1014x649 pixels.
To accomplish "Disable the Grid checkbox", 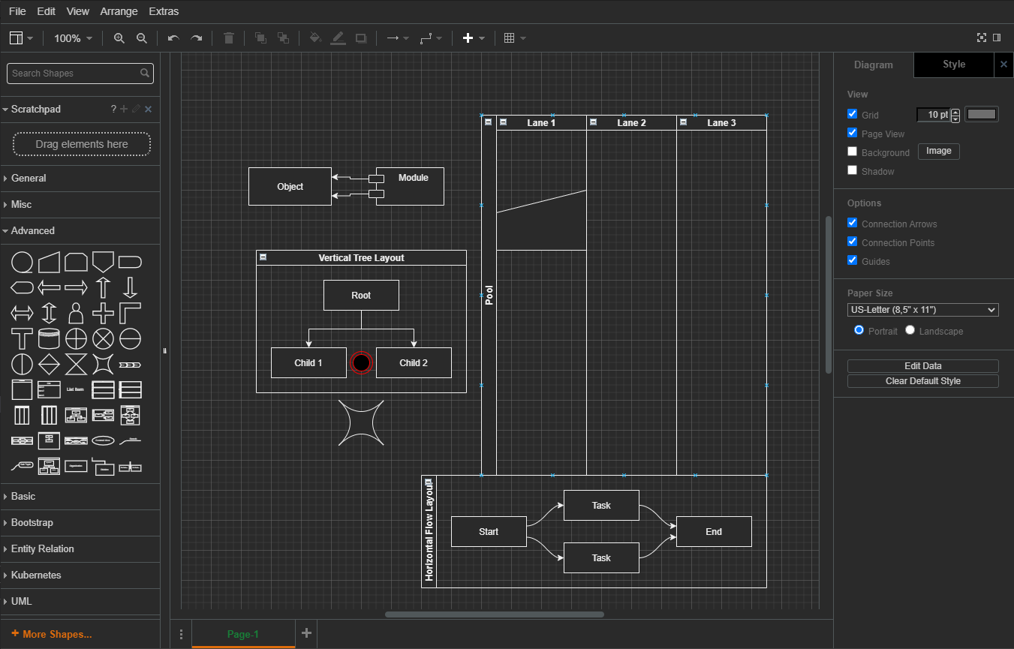I will coord(852,113).
